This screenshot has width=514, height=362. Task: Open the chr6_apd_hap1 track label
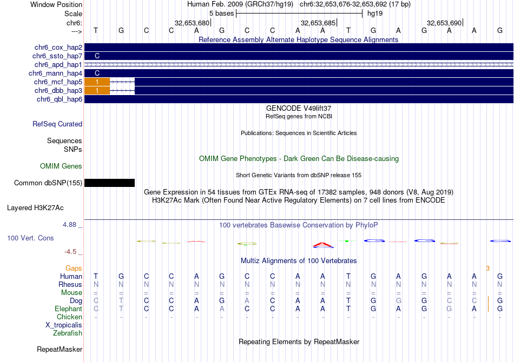coord(58,64)
